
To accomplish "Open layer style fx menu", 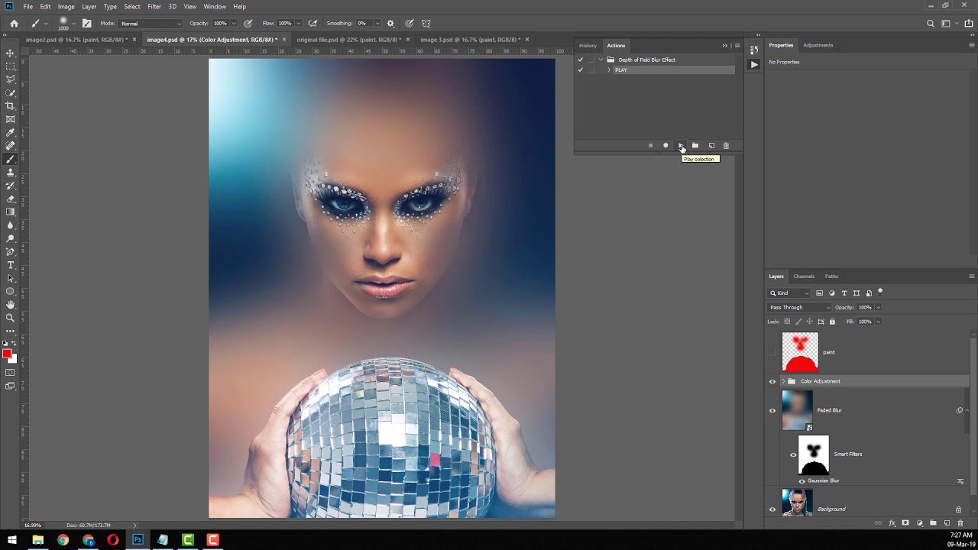I will pyautogui.click(x=892, y=523).
